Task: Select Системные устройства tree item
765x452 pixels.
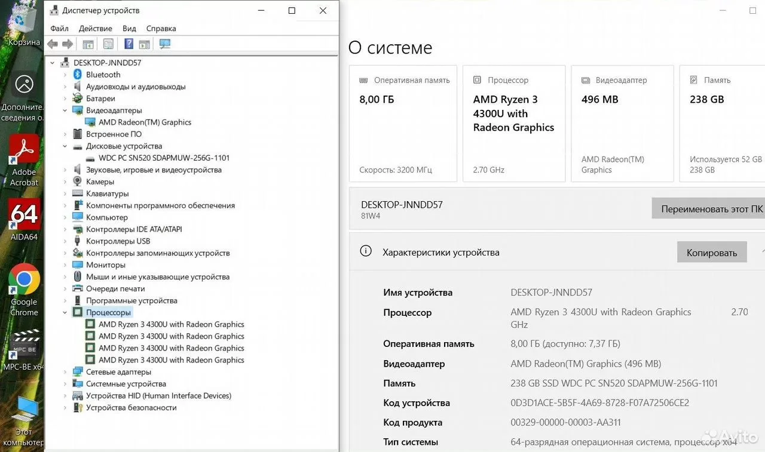Action: click(x=126, y=384)
